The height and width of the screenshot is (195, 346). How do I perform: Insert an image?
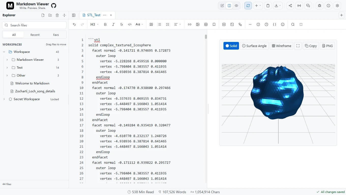tap(198, 24)
